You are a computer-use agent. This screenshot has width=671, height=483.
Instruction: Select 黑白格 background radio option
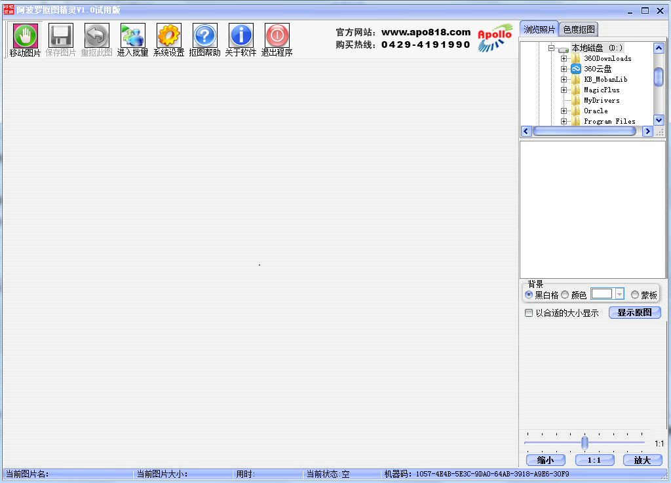point(529,295)
